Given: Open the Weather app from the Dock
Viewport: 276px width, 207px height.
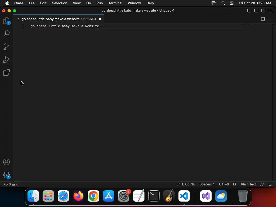Looking at the screenshot, I should [x=221, y=196].
